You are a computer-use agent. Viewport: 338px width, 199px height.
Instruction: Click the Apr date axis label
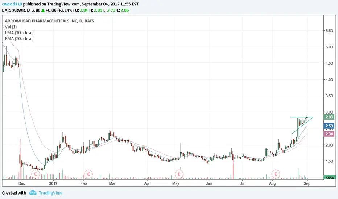click(x=147, y=183)
